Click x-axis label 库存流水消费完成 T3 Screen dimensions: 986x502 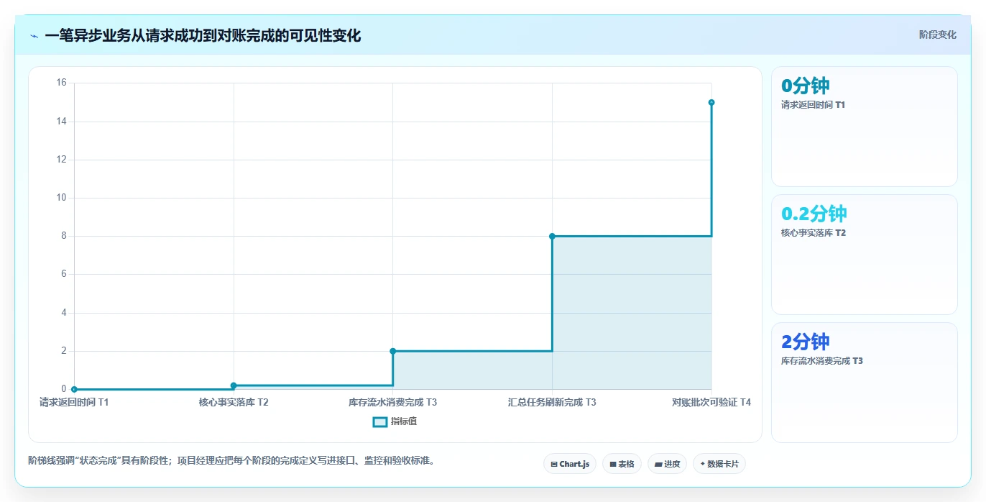coord(392,402)
